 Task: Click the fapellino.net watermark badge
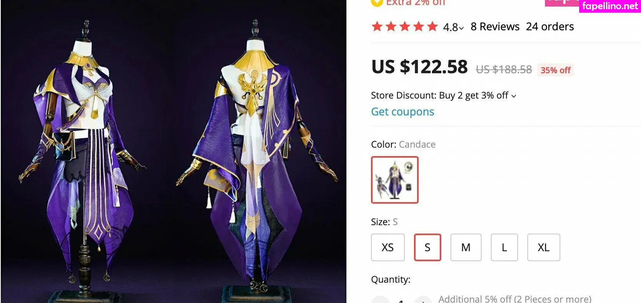click(610, 6)
